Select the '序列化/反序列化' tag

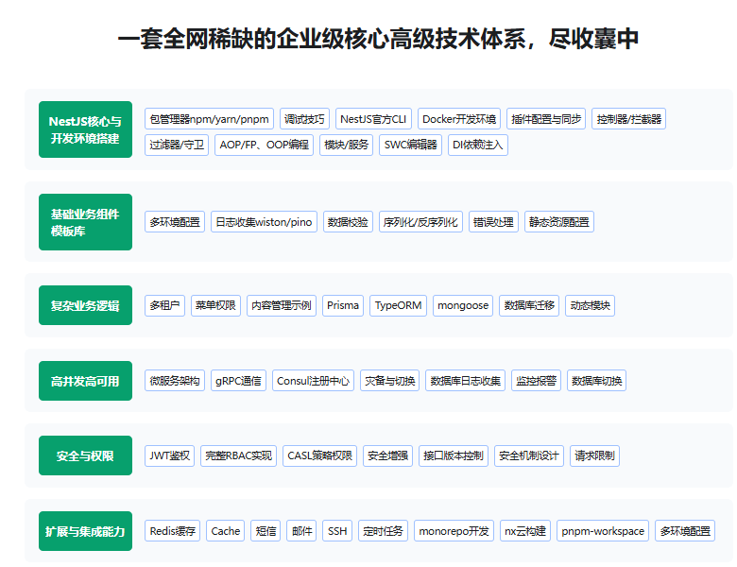tap(421, 222)
